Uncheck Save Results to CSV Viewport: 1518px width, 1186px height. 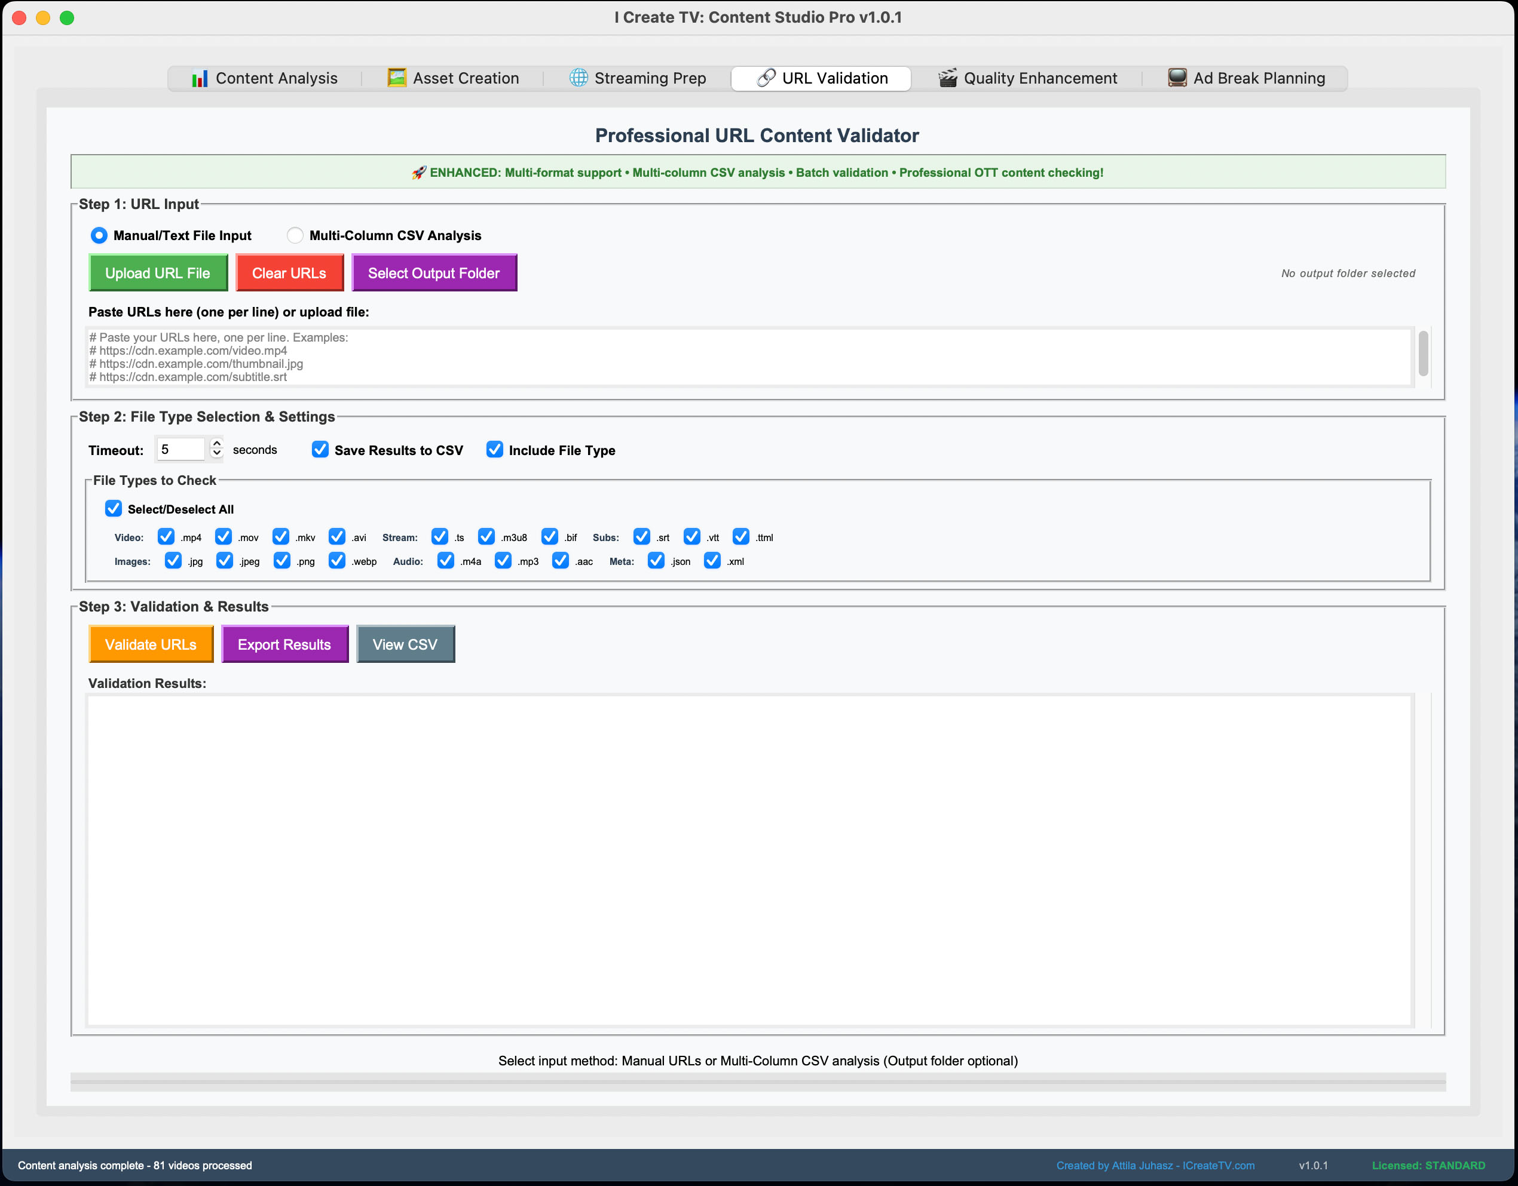click(320, 449)
